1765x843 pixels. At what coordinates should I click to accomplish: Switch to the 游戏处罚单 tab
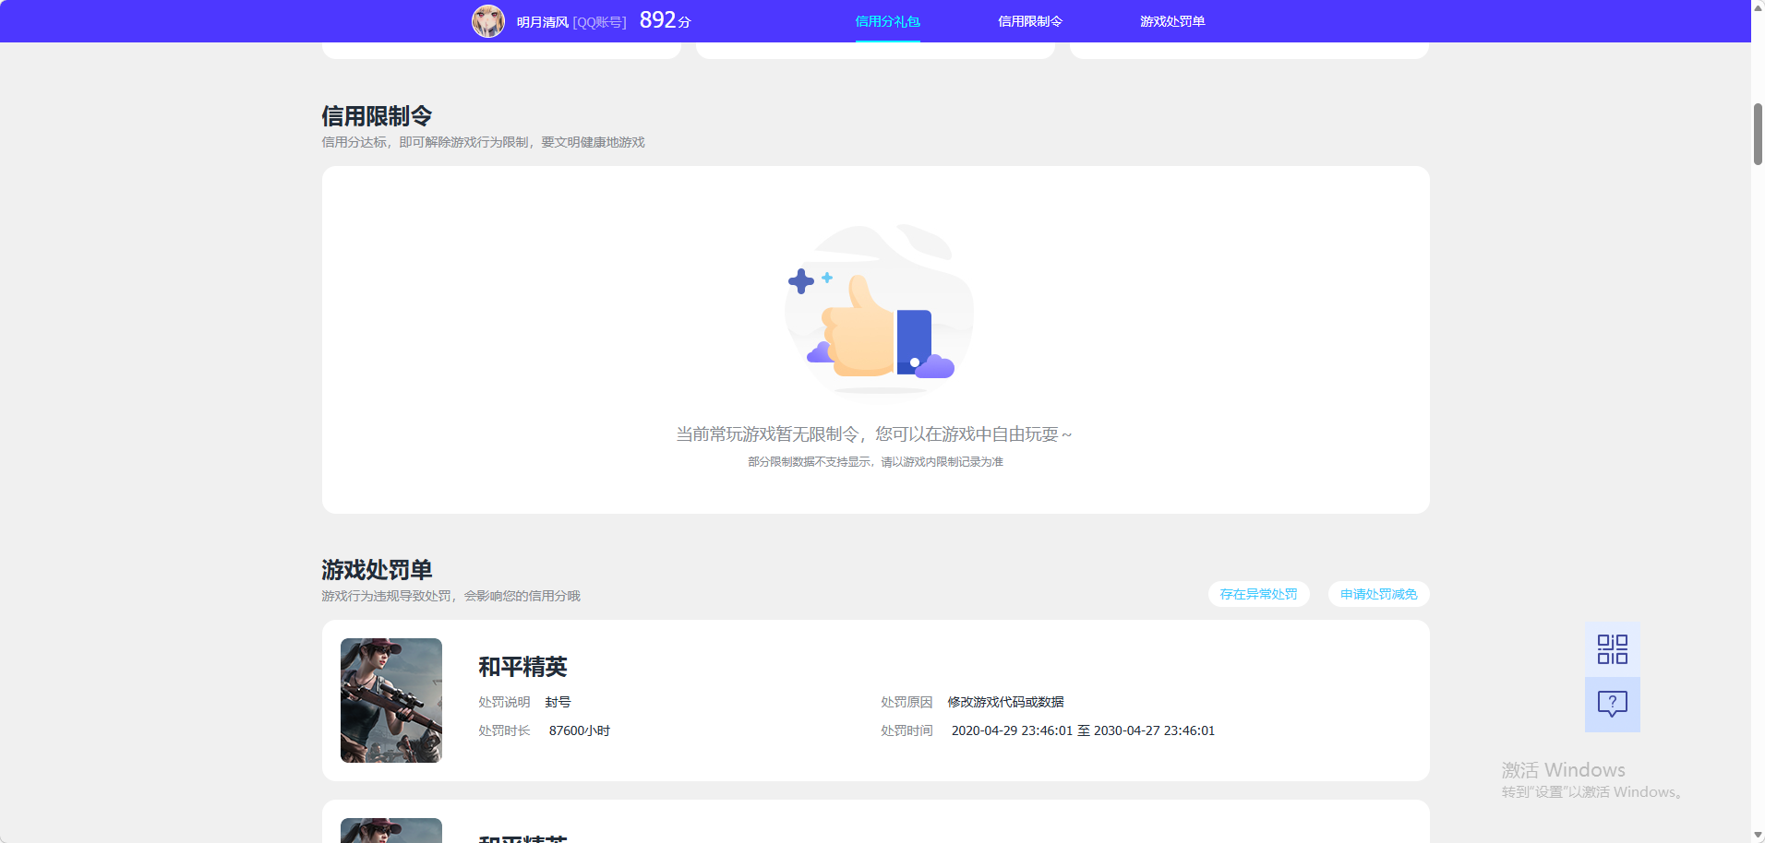[x=1172, y=20]
